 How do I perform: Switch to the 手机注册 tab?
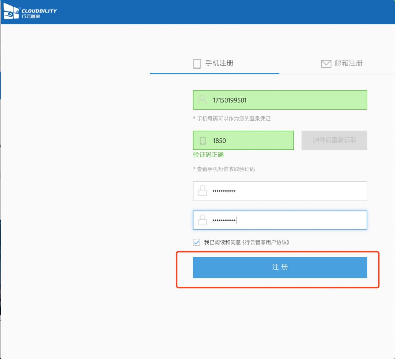tap(219, 63)
